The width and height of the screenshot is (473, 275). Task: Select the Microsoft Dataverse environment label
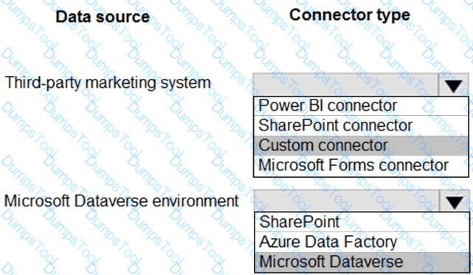[122, 201]
